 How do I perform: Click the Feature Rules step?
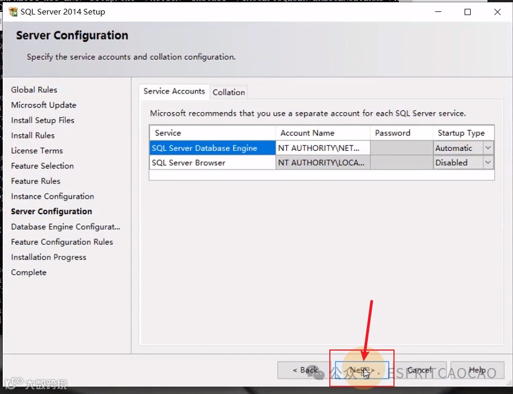point(36,181)
